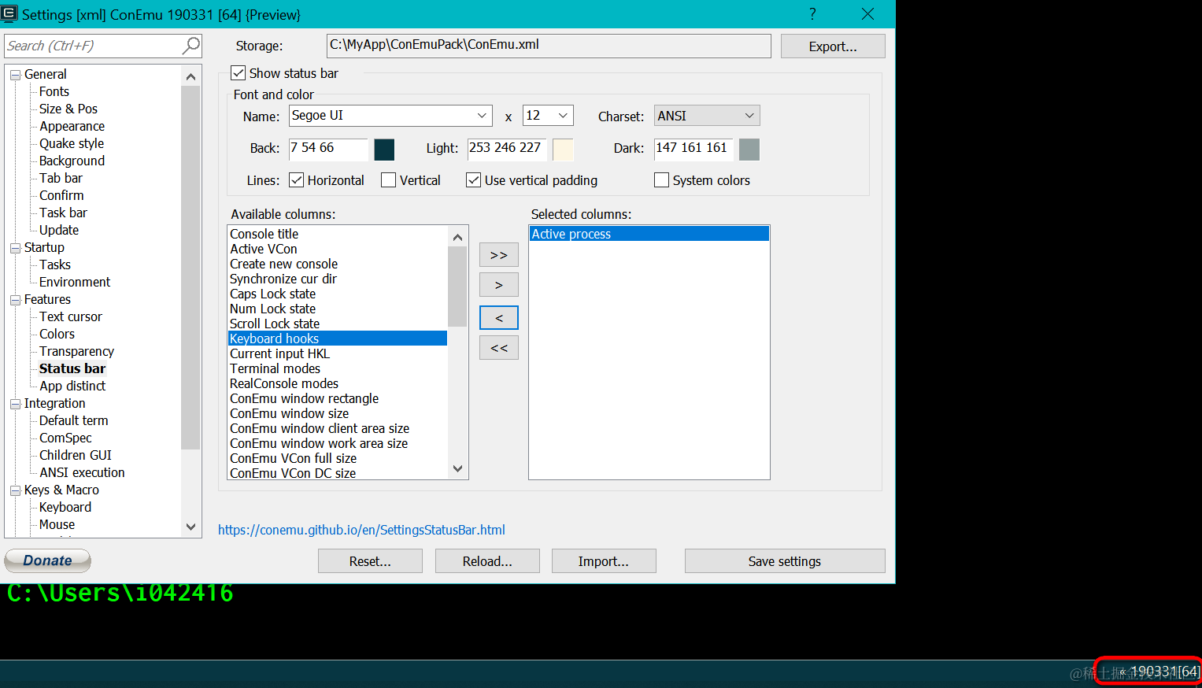Viewport: 1202px width, 688px height.
Task: Select ANSI execution page
Action: pyautogui.click(x=82, y=472)
